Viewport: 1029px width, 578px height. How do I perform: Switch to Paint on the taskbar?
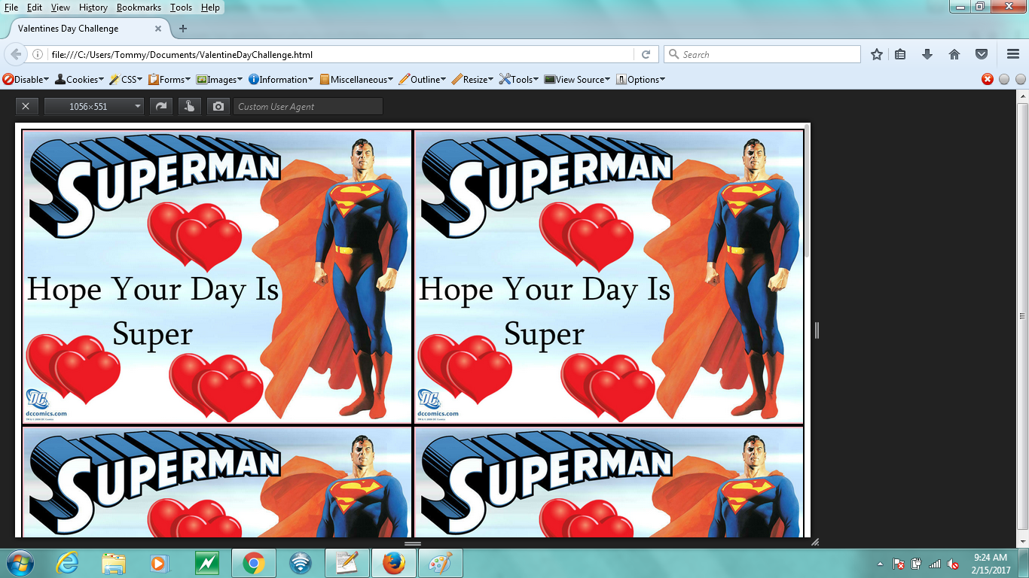(440, 563)
